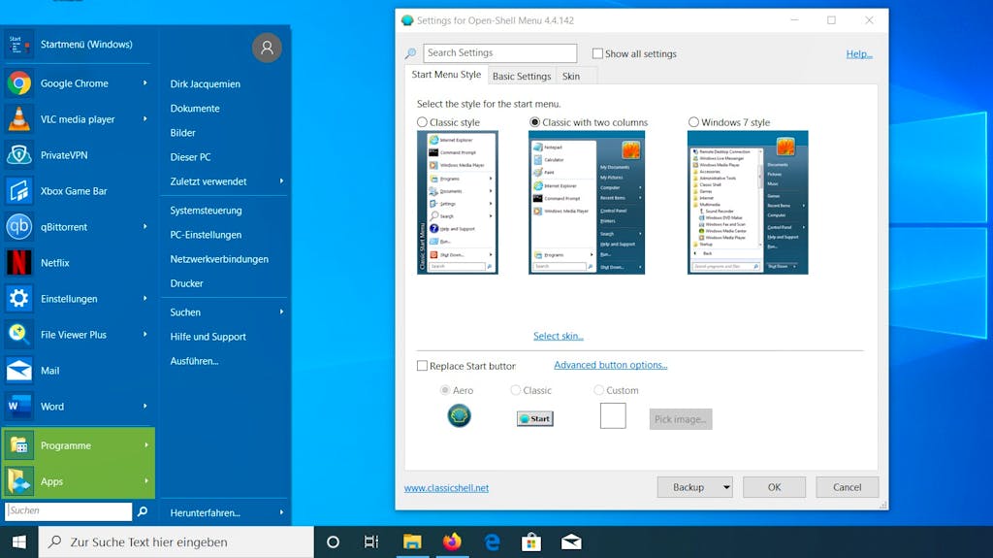
Task: Expand the Zuletzt verwendet submenu arrow
Action: (x=282, y=181)
